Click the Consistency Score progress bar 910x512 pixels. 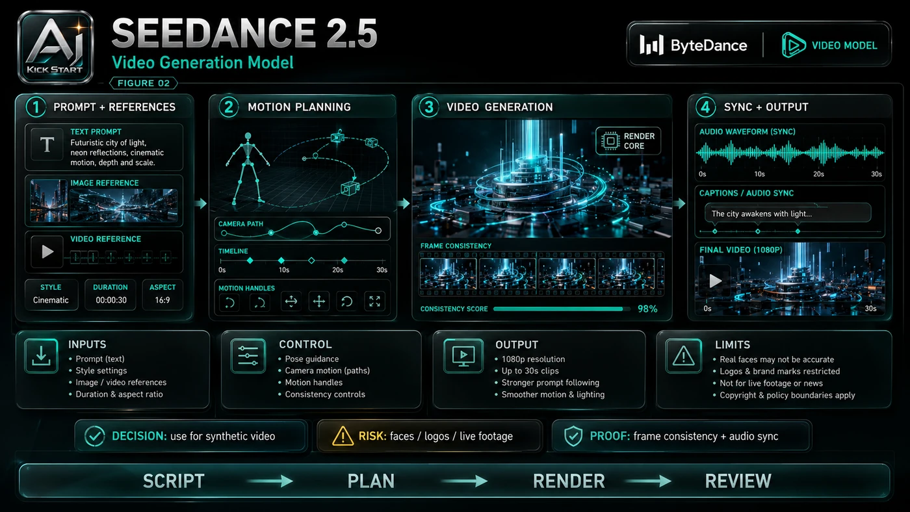coord(561,309)
